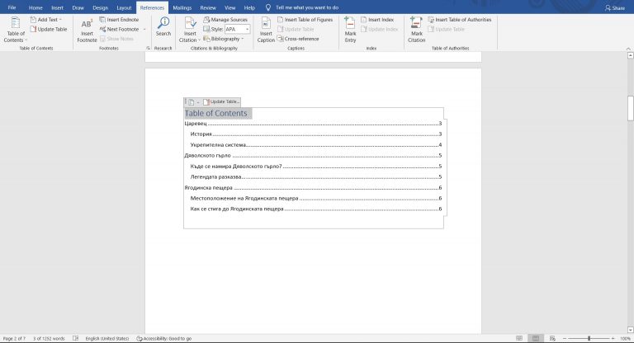Collapse the ribbon with the chevron
The image size is (634, 343).
point(628,49)
